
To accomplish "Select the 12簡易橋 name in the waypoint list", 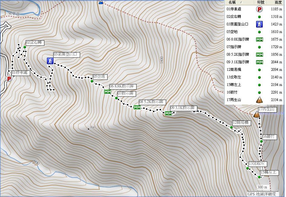I will coord(234,70).
